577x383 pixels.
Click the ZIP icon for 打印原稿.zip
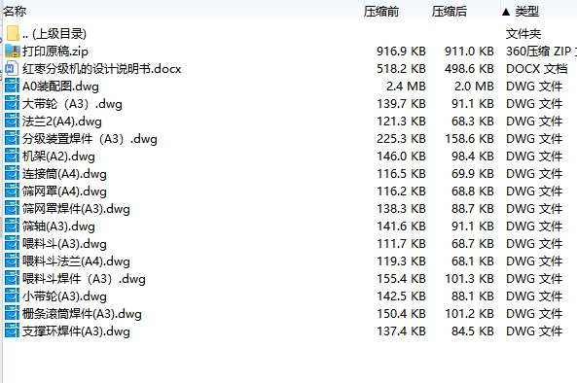point(13,52)
